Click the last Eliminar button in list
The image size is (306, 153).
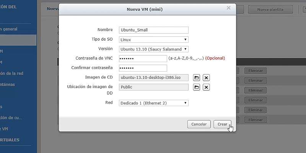coord(256,120)
